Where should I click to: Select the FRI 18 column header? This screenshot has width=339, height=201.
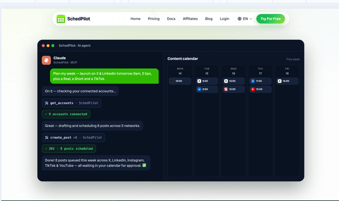coord(287,71)
